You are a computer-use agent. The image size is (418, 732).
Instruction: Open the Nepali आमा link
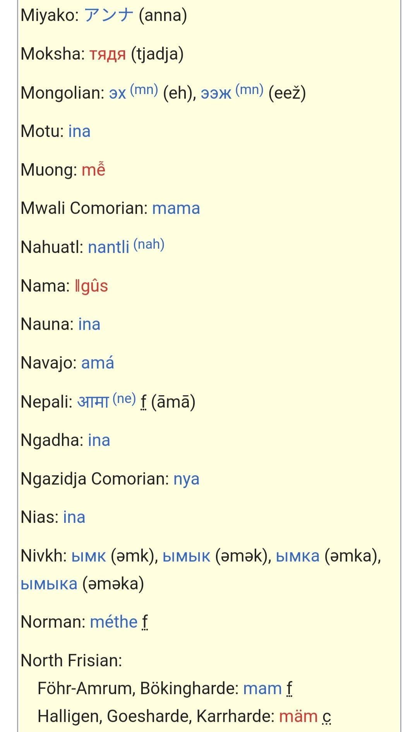pos(93,401)
